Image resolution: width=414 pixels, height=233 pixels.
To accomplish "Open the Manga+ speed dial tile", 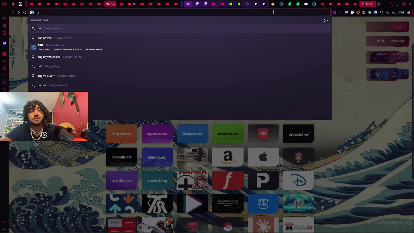I will [x=192, y=181].
